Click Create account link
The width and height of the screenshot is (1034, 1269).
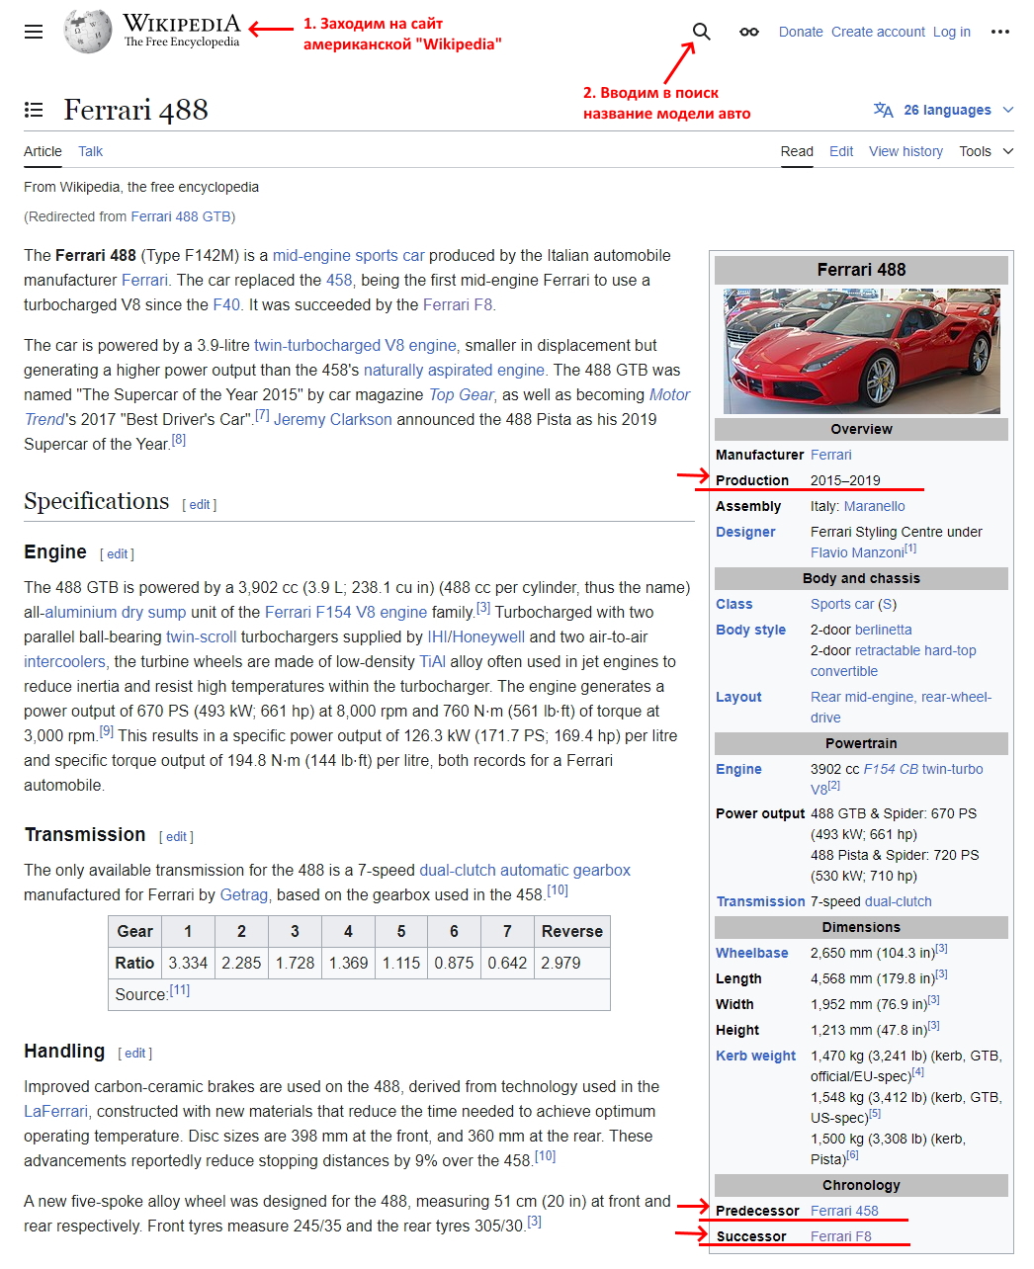tap(878, 32)
